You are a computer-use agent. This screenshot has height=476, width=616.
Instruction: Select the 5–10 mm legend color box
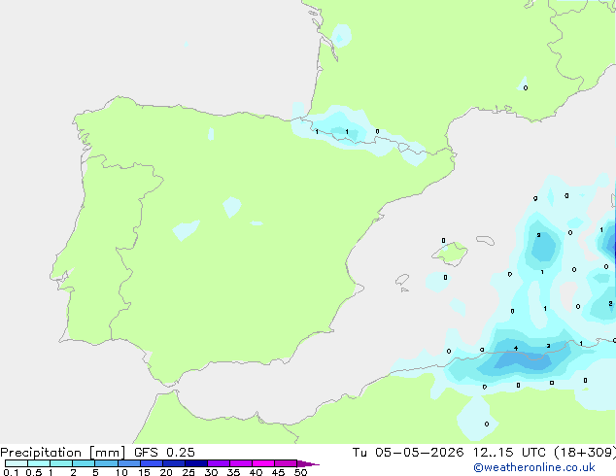(x=106, y=463)
